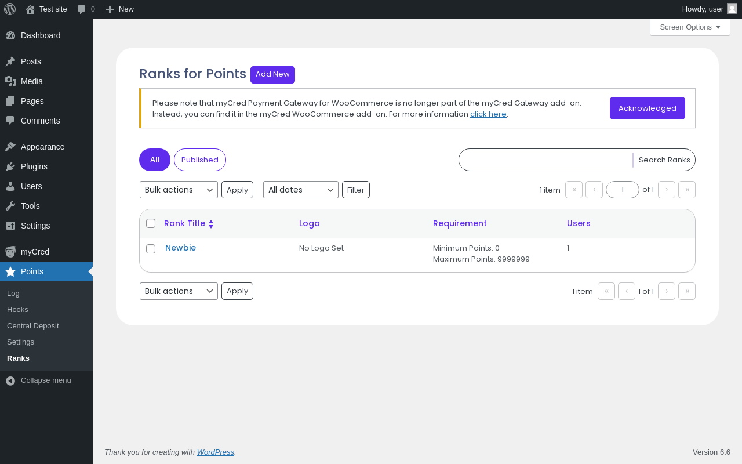742x464 pixels.
Task: Open Howdy, user account menu
Action: [710, 9]
